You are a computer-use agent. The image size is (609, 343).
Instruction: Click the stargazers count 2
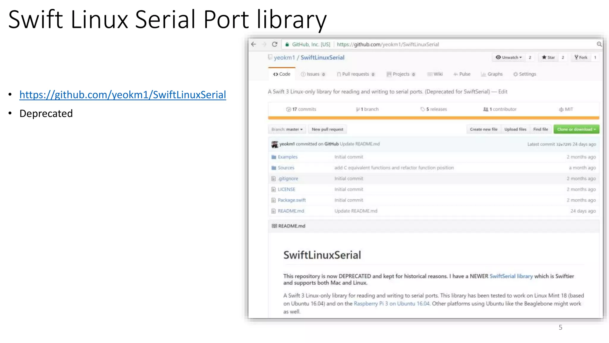[x=563, y=57]
